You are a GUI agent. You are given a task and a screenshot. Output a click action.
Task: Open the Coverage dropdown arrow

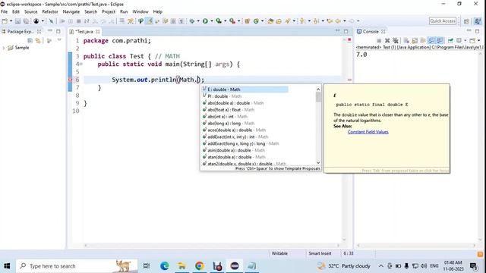225,21
